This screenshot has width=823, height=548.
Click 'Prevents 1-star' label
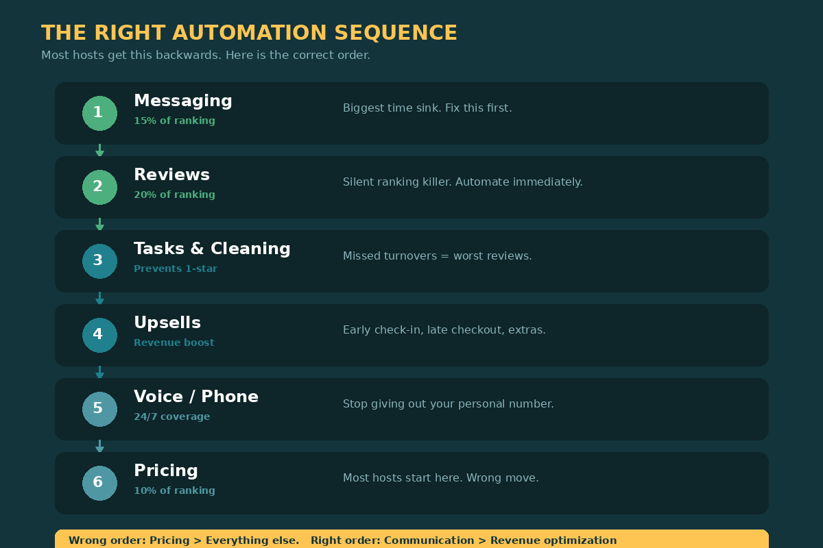[x=176, y=269]
